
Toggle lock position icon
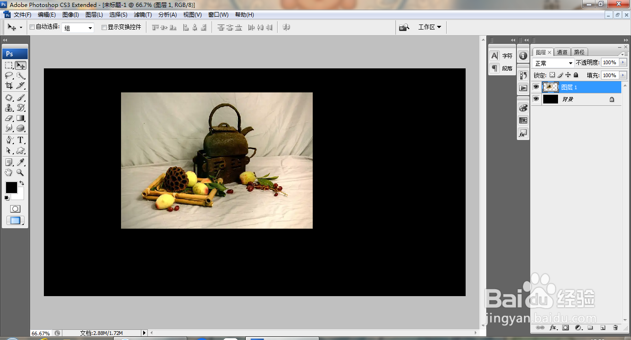point(568,75)
